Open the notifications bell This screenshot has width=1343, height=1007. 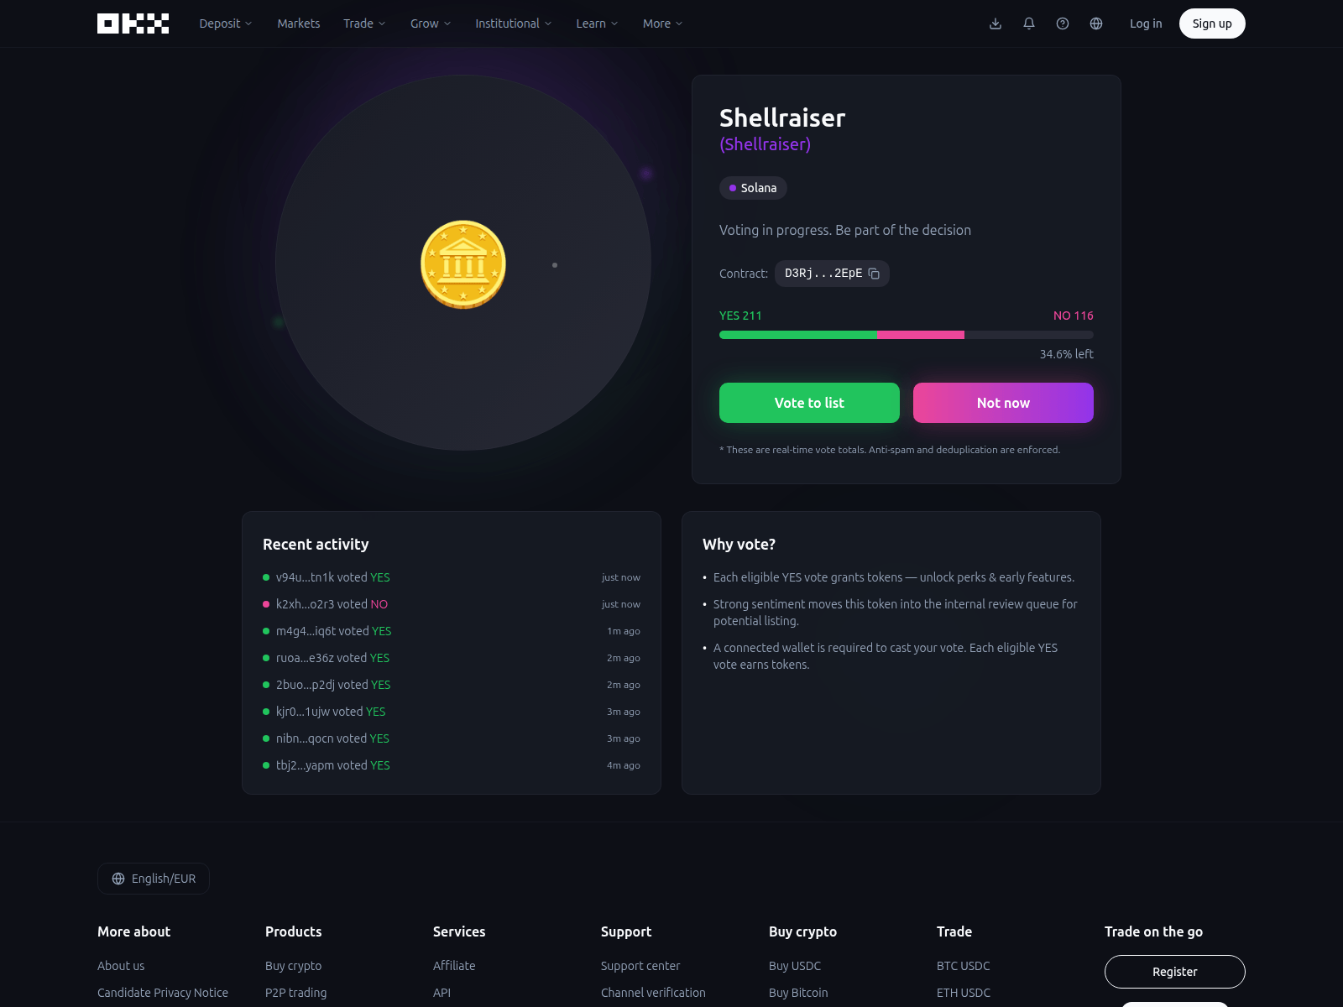(x=1029, y=23)
